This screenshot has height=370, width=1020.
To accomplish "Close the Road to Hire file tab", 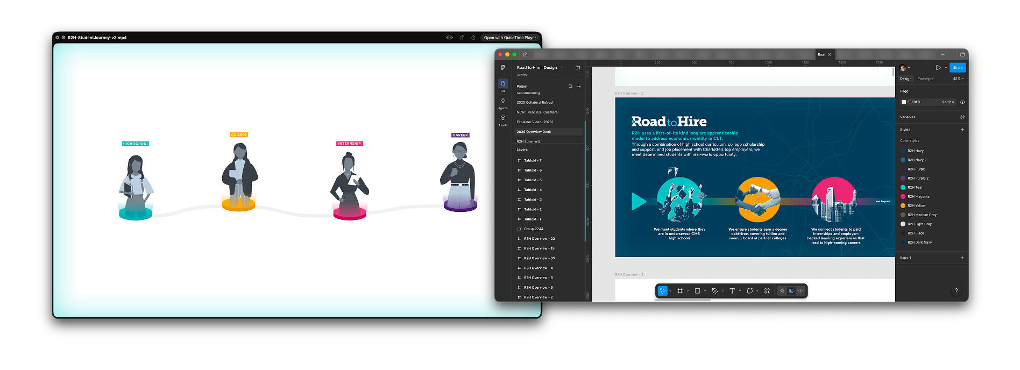I will click(829, 54).
